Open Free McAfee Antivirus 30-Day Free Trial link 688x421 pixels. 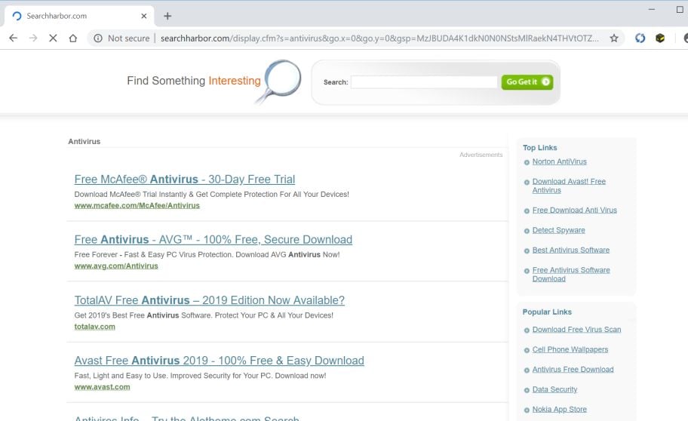point(184,179)
